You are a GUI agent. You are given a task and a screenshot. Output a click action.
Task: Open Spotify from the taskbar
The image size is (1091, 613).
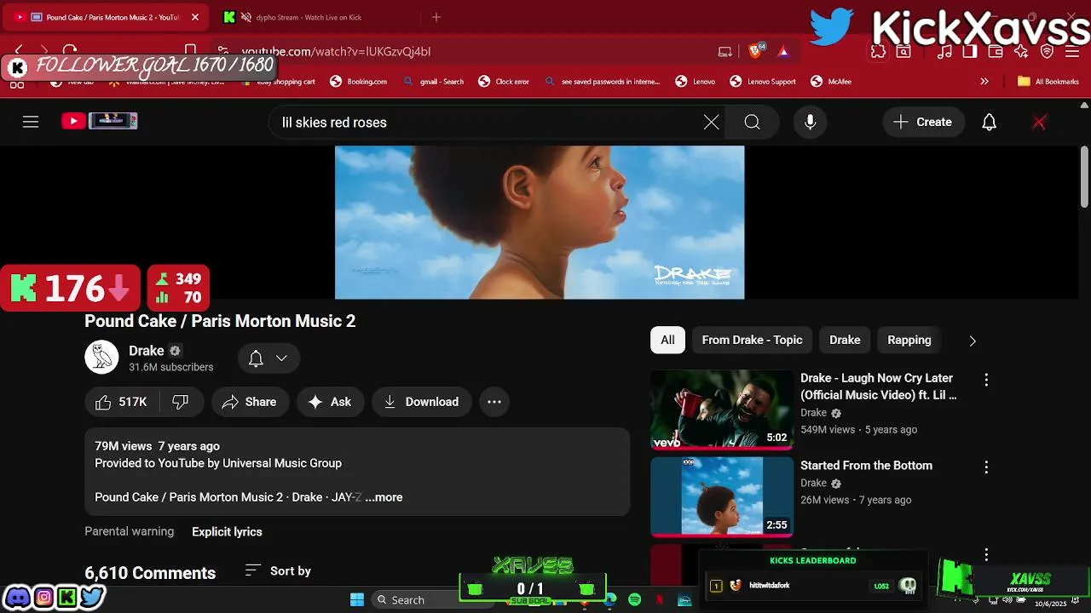point(634,600)
